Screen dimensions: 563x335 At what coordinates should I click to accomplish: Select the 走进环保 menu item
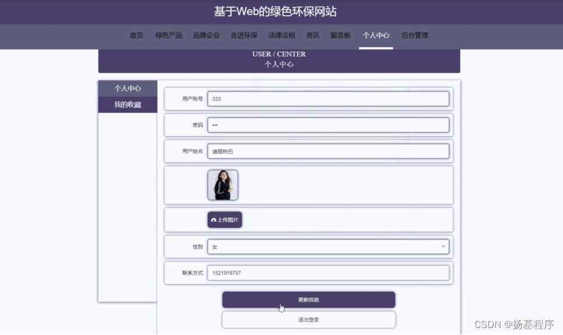[x=243, y=35]
